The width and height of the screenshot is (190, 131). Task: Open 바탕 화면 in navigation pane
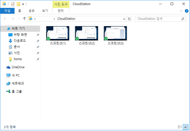tap(20, 35)
